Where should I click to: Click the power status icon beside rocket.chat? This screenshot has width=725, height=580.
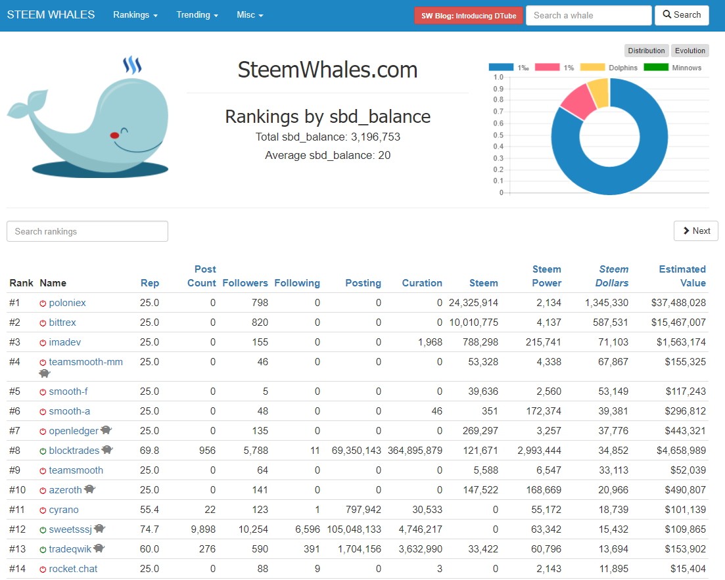(43, 569)
